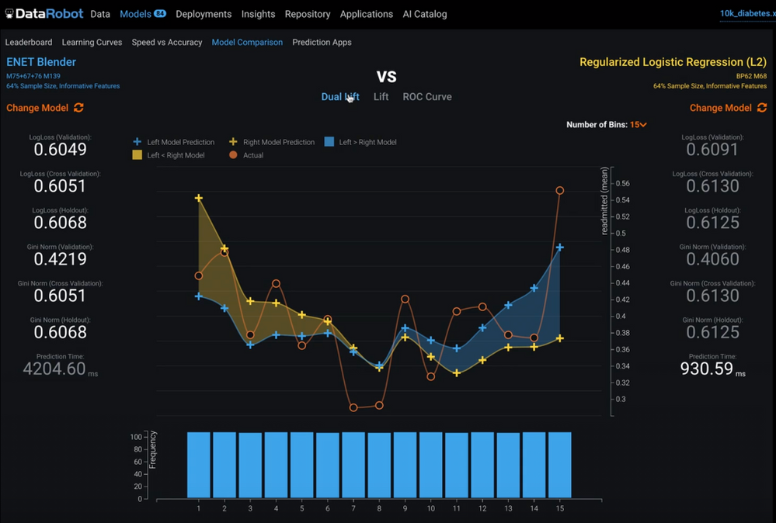Click the Models count badge
Viewport: 776px width, 523px height.
click(x=160, y=14)
